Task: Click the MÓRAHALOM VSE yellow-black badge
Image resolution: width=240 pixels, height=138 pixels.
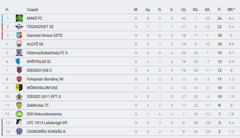Action: 19,88
